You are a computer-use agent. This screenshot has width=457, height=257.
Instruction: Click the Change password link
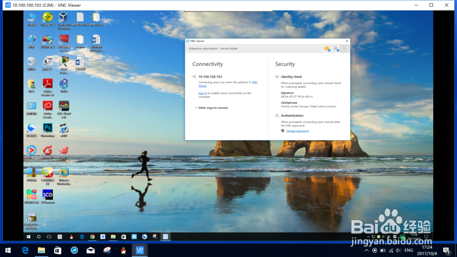coord(297,131)
